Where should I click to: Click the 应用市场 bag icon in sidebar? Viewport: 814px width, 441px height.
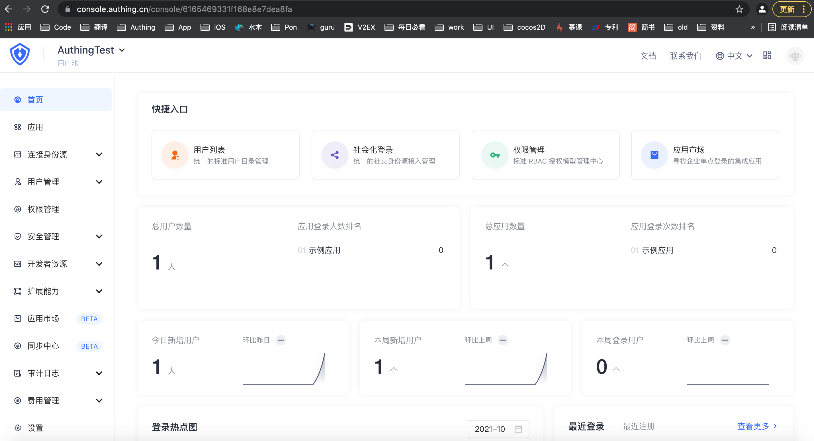(18, 319)
